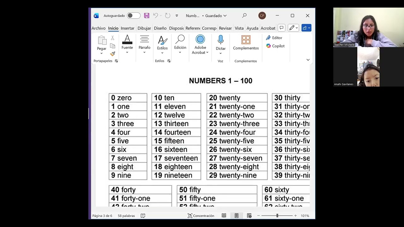This screenshot has width=404, height=227.
Task: Open the Estilos pane dialog launcher
Action: 169,61
